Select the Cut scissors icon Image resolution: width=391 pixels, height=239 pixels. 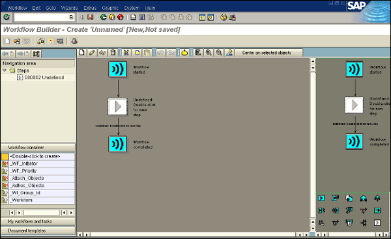(126, 53)
